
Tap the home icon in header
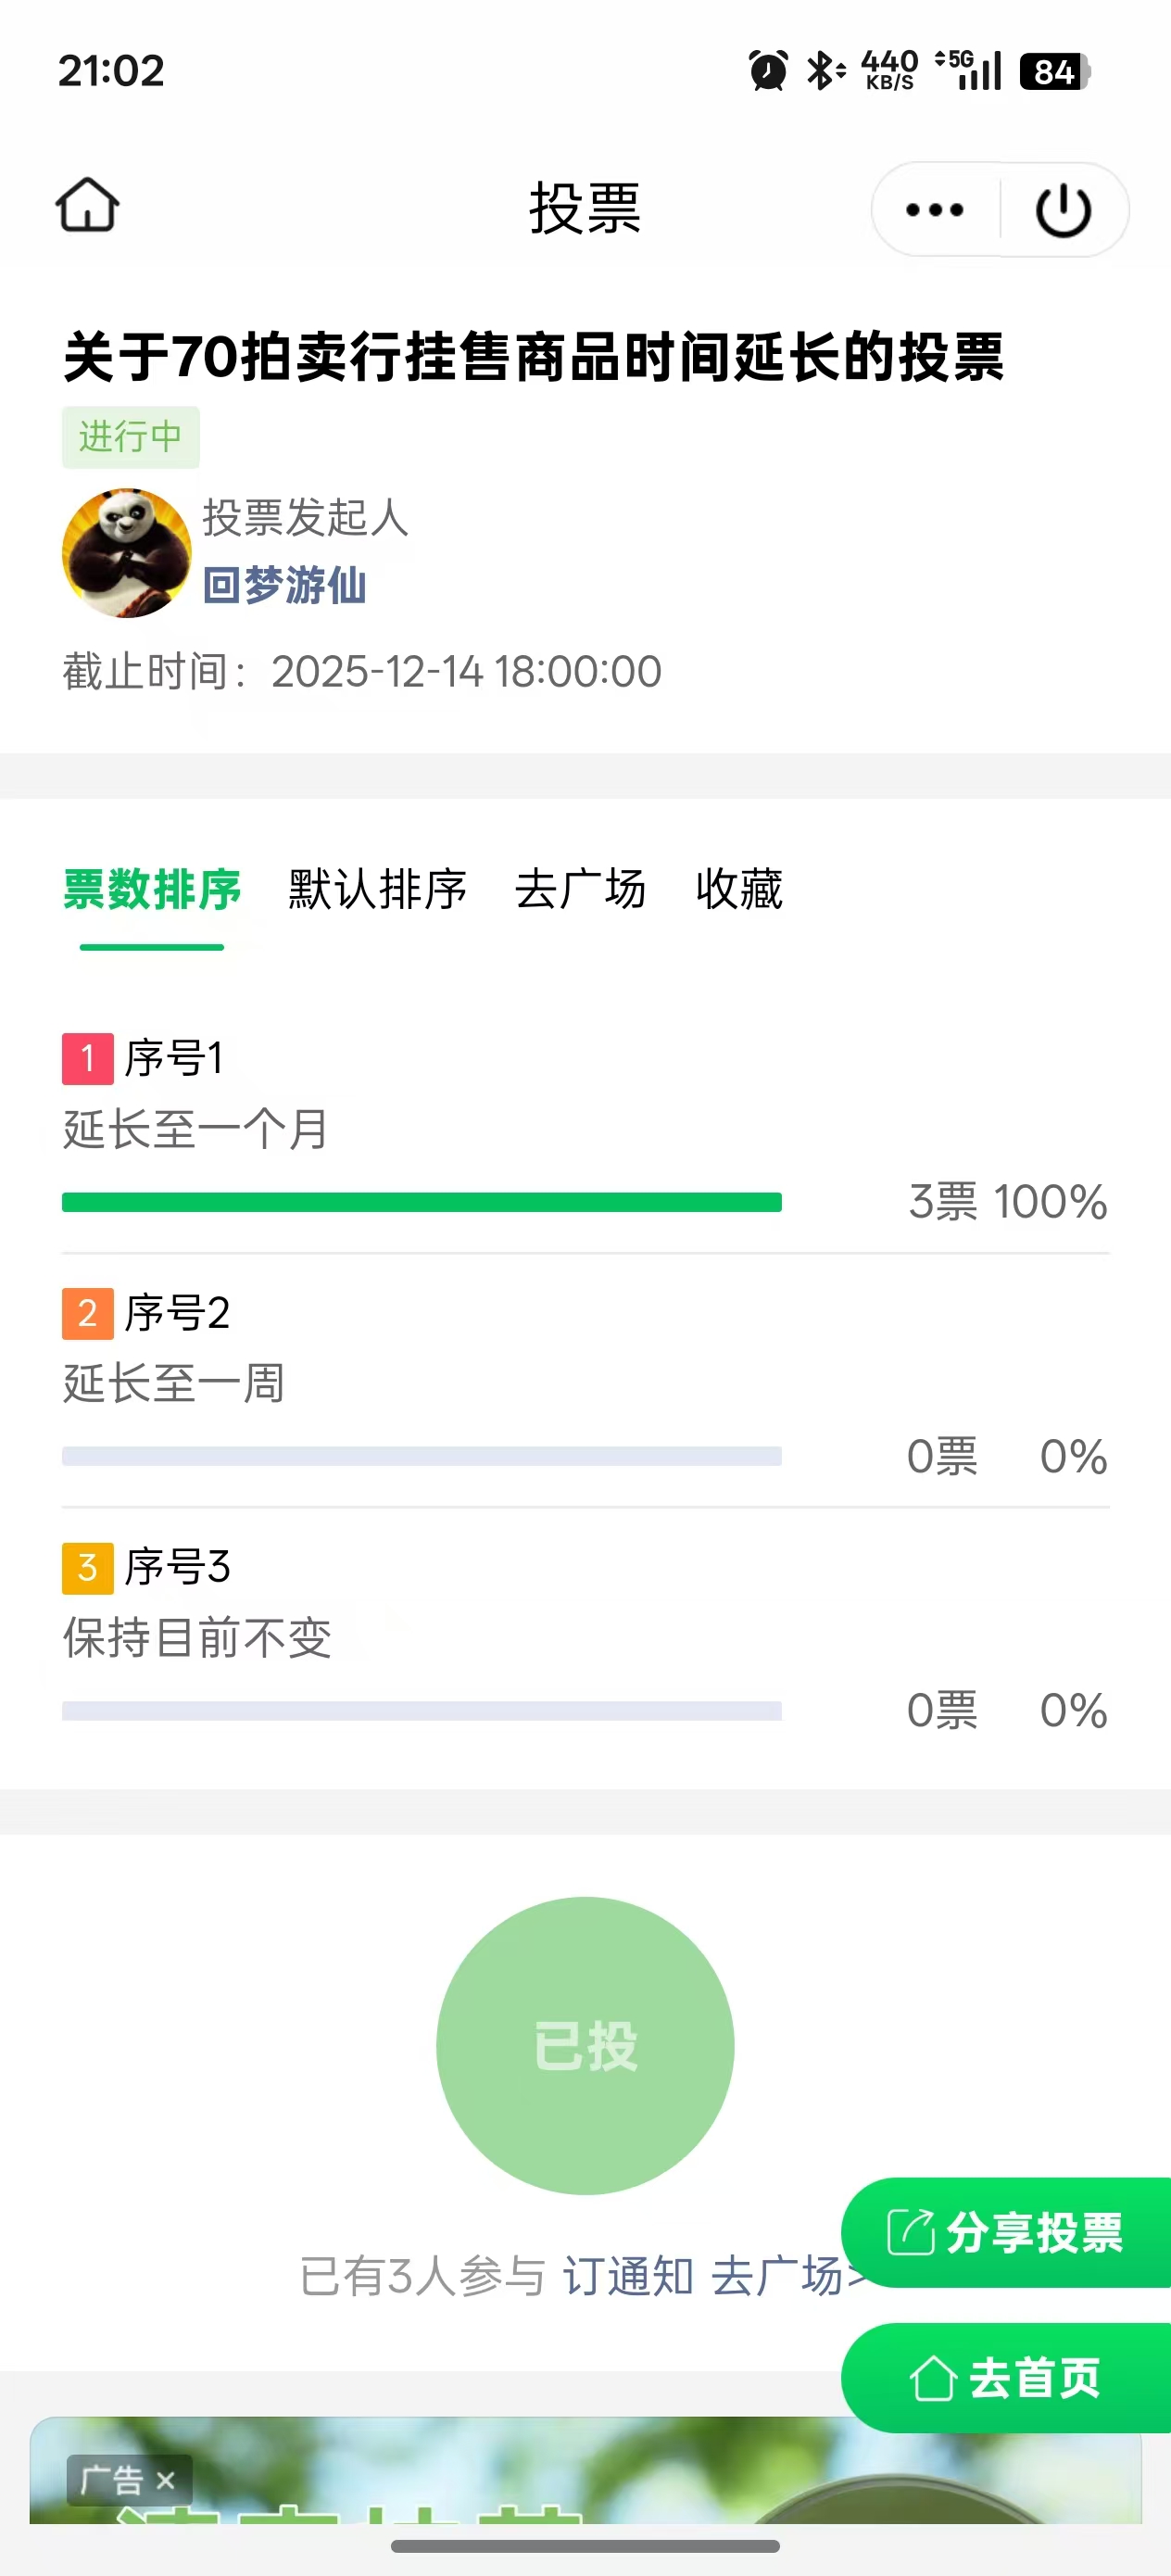click(87, 206)
